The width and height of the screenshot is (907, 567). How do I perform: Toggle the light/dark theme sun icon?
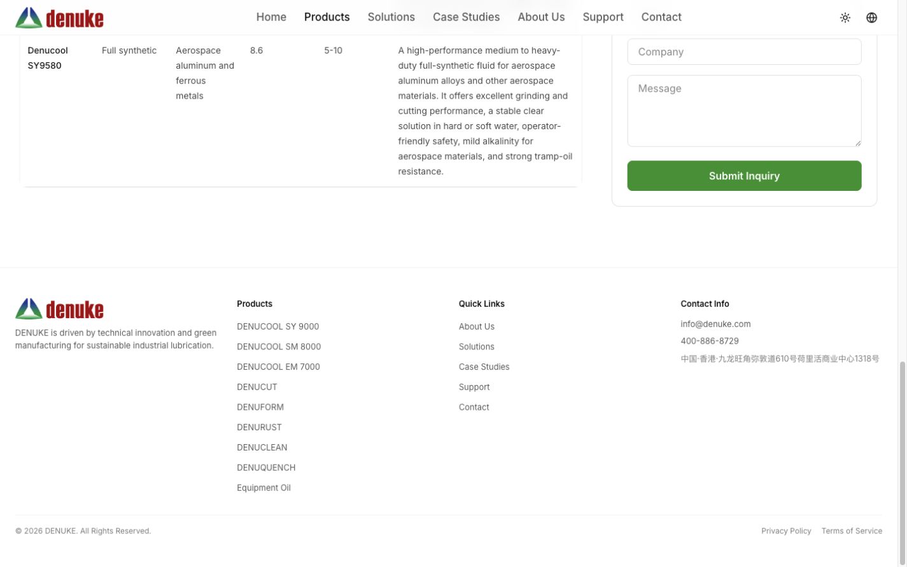coord(845,18)
